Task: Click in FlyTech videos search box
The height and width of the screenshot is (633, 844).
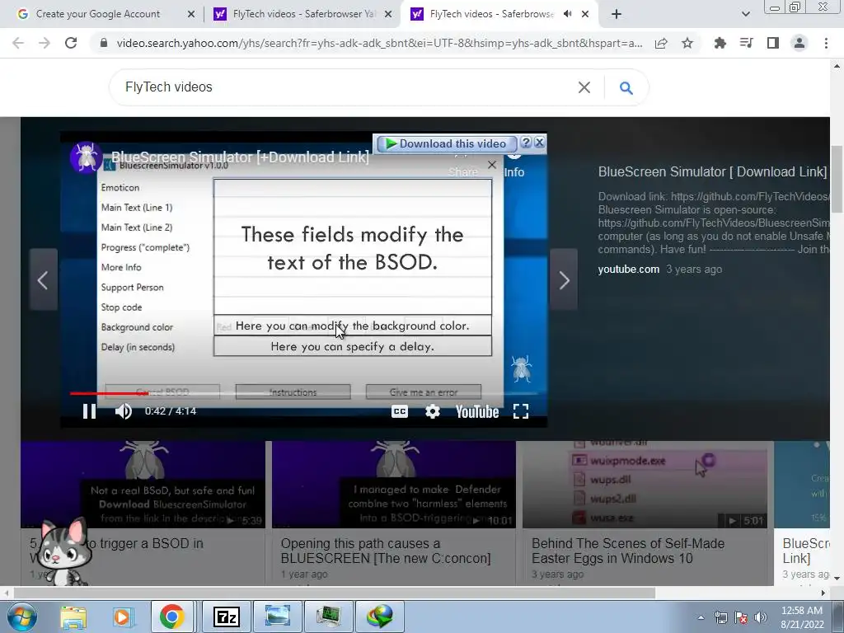Action: click(345, 87)
